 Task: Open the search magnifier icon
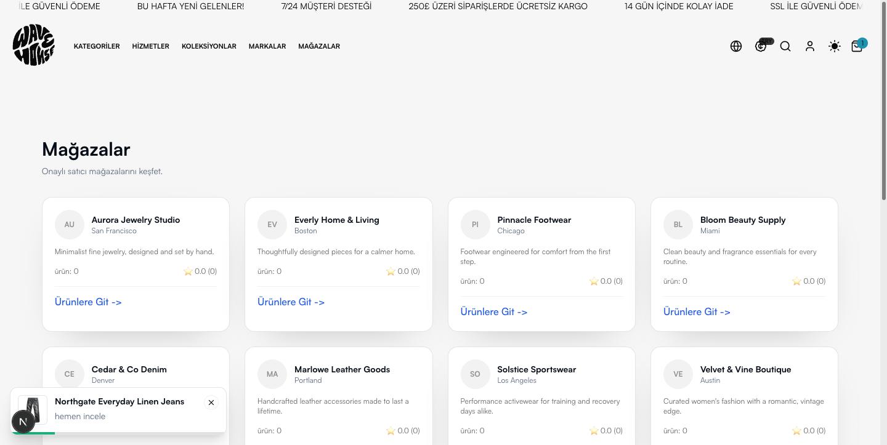[785, 46]
